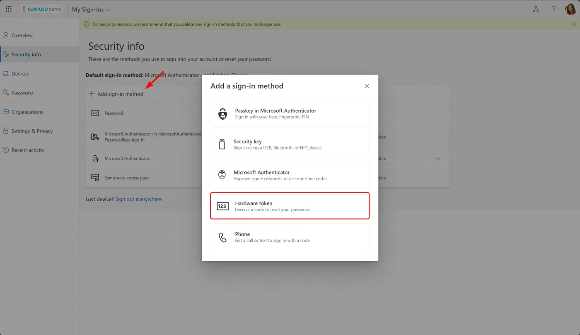
Task: Click the plus icon beside Add sign-in method
Action: tap(92, 94)
